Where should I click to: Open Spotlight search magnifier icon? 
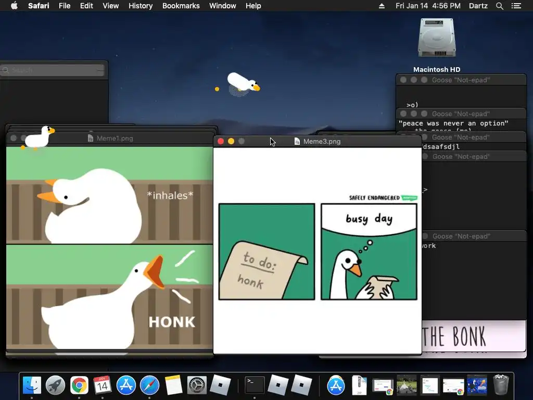pyautogui.click(x=499, y=6)
